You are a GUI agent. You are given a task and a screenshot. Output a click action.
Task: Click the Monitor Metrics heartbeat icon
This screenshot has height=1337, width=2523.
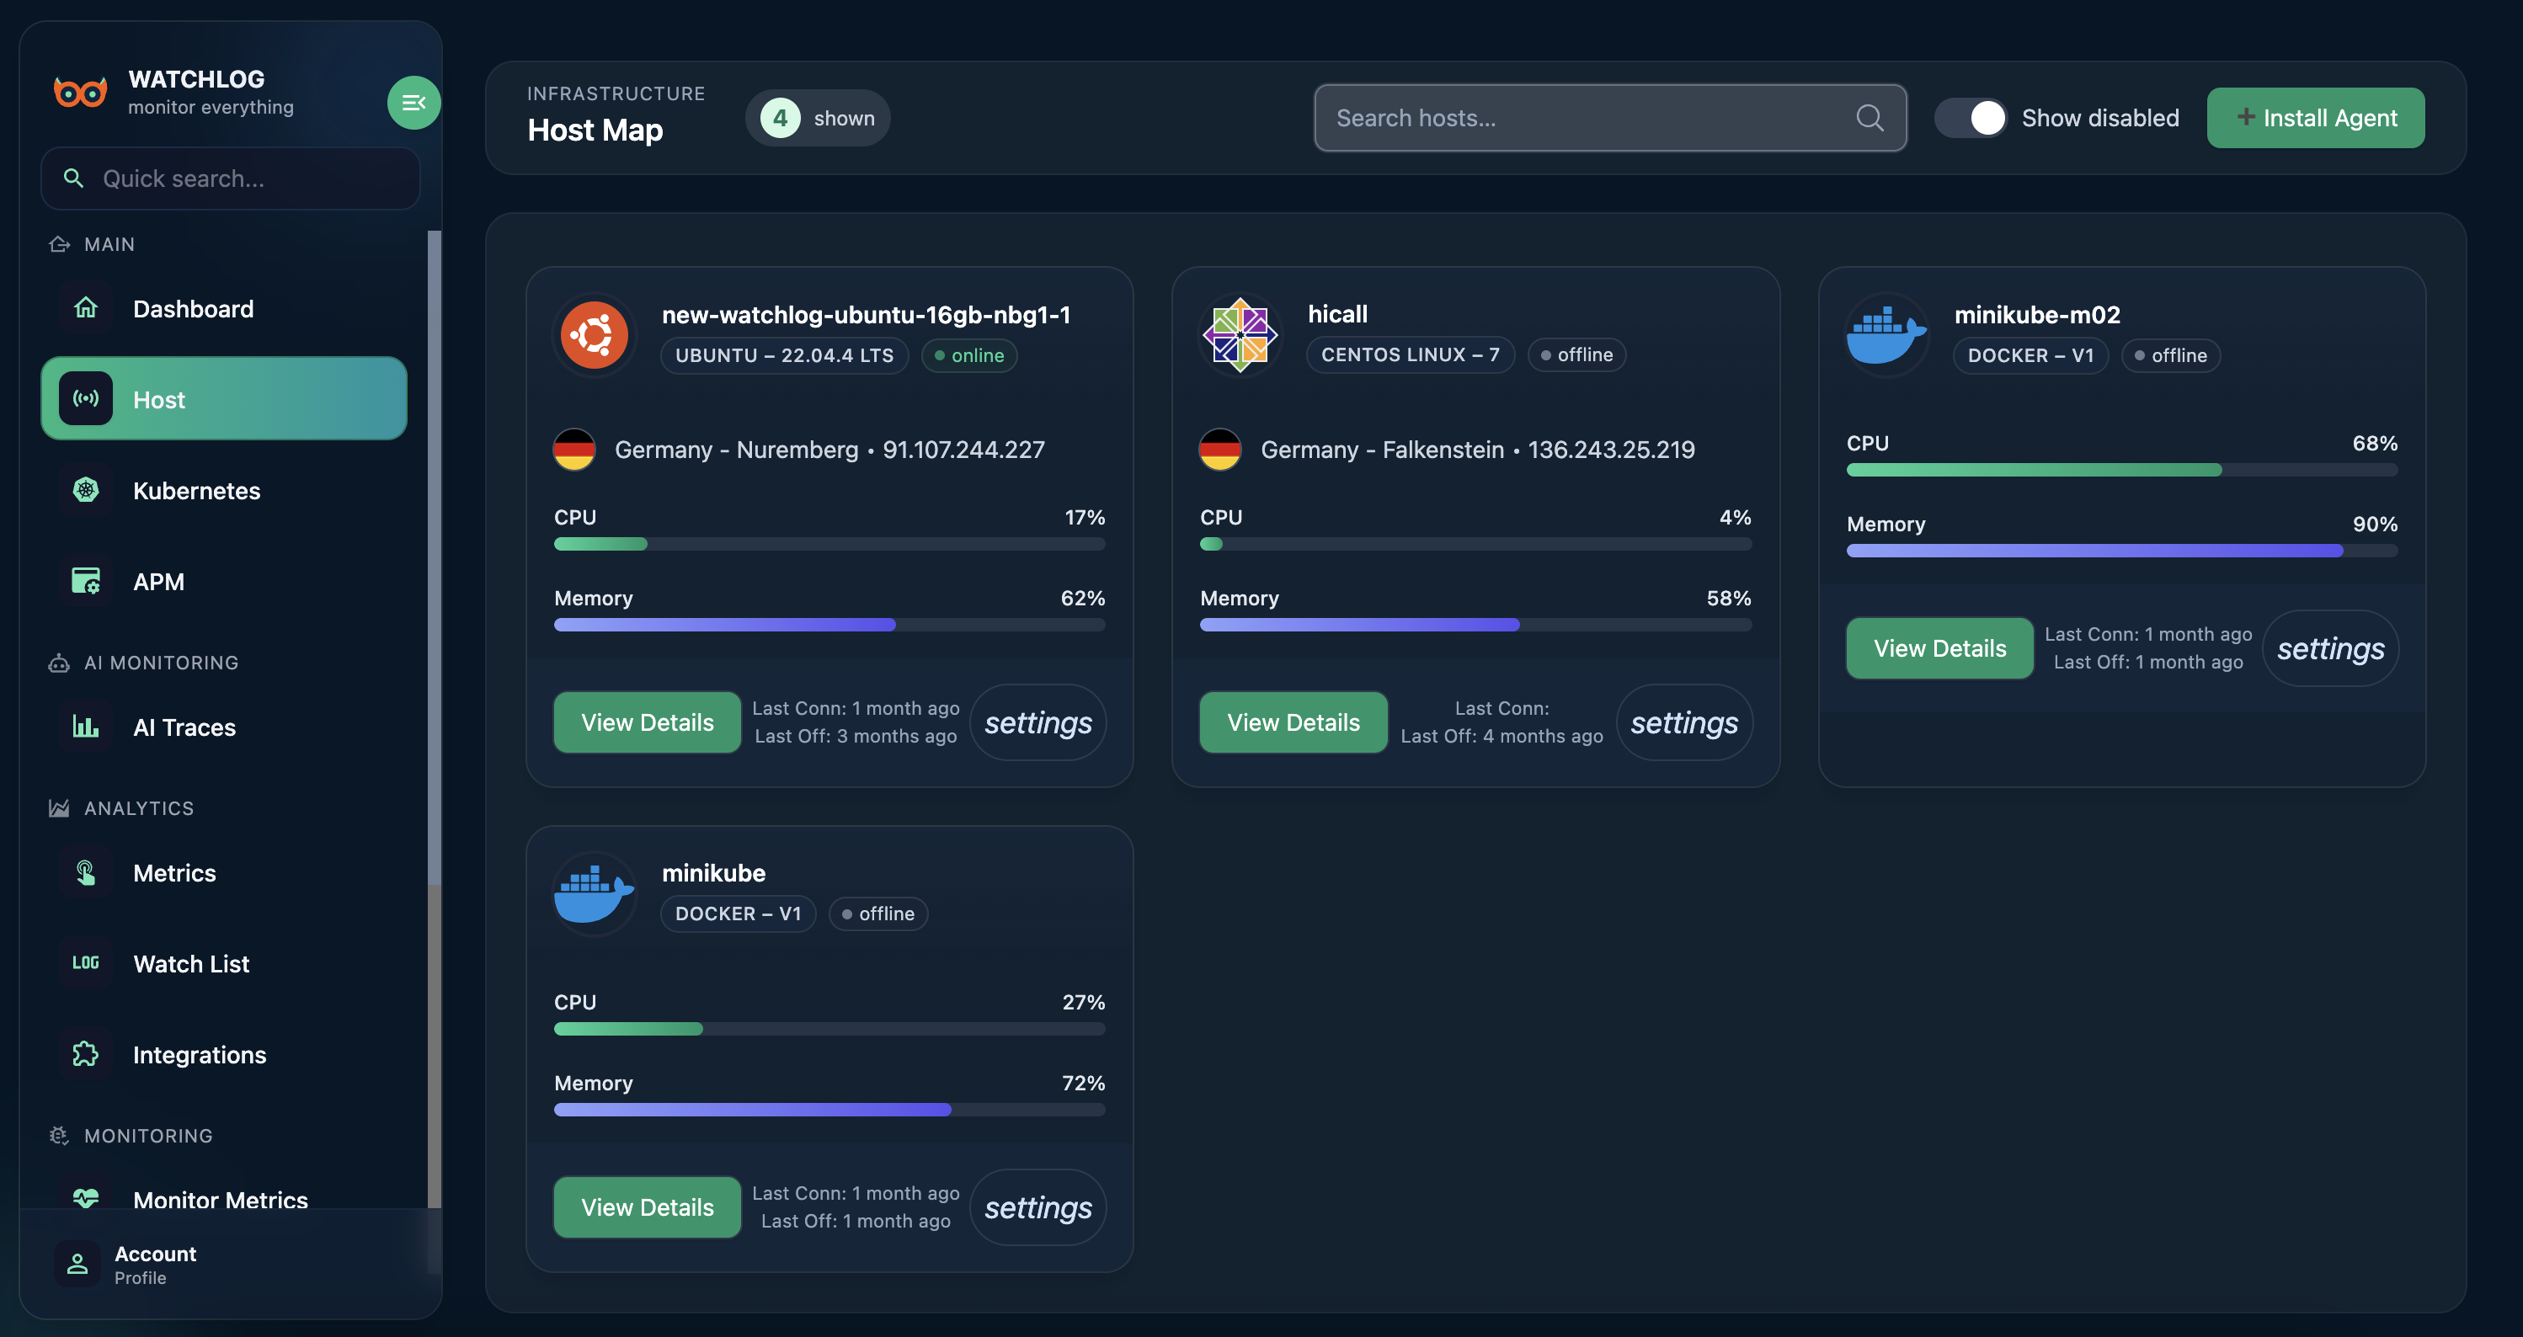point(86,1197)
